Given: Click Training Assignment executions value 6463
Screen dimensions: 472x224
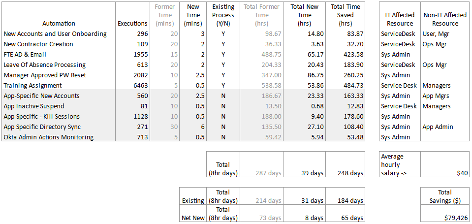Looking at the screenshot, I should point(138,85).
